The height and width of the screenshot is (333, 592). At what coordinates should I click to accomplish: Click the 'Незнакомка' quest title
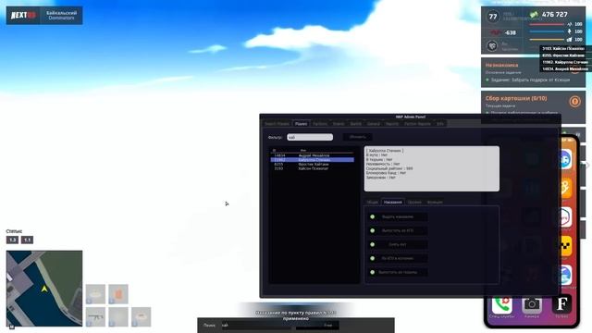click(x=501, y=65)
